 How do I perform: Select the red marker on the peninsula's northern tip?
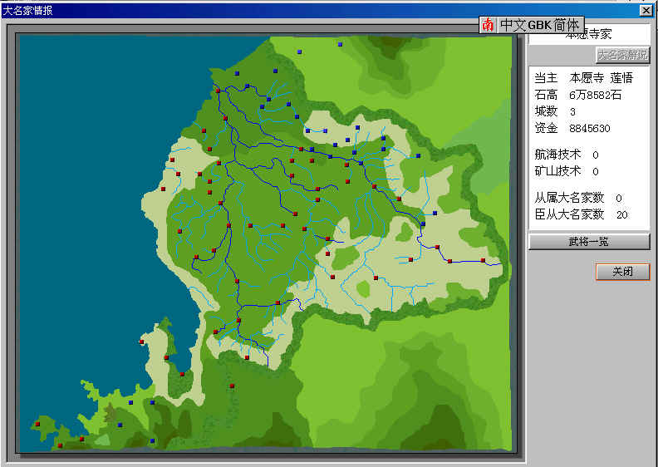click(x=141, y=342)
